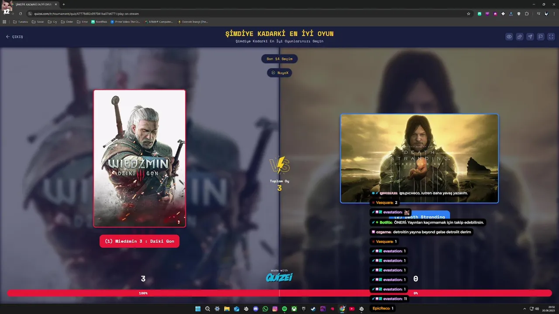Close the ŞİMDİYE KADARKİ EN İYİ OYUN tab
This screenshot has width=559, height=314.
[56, 4]
